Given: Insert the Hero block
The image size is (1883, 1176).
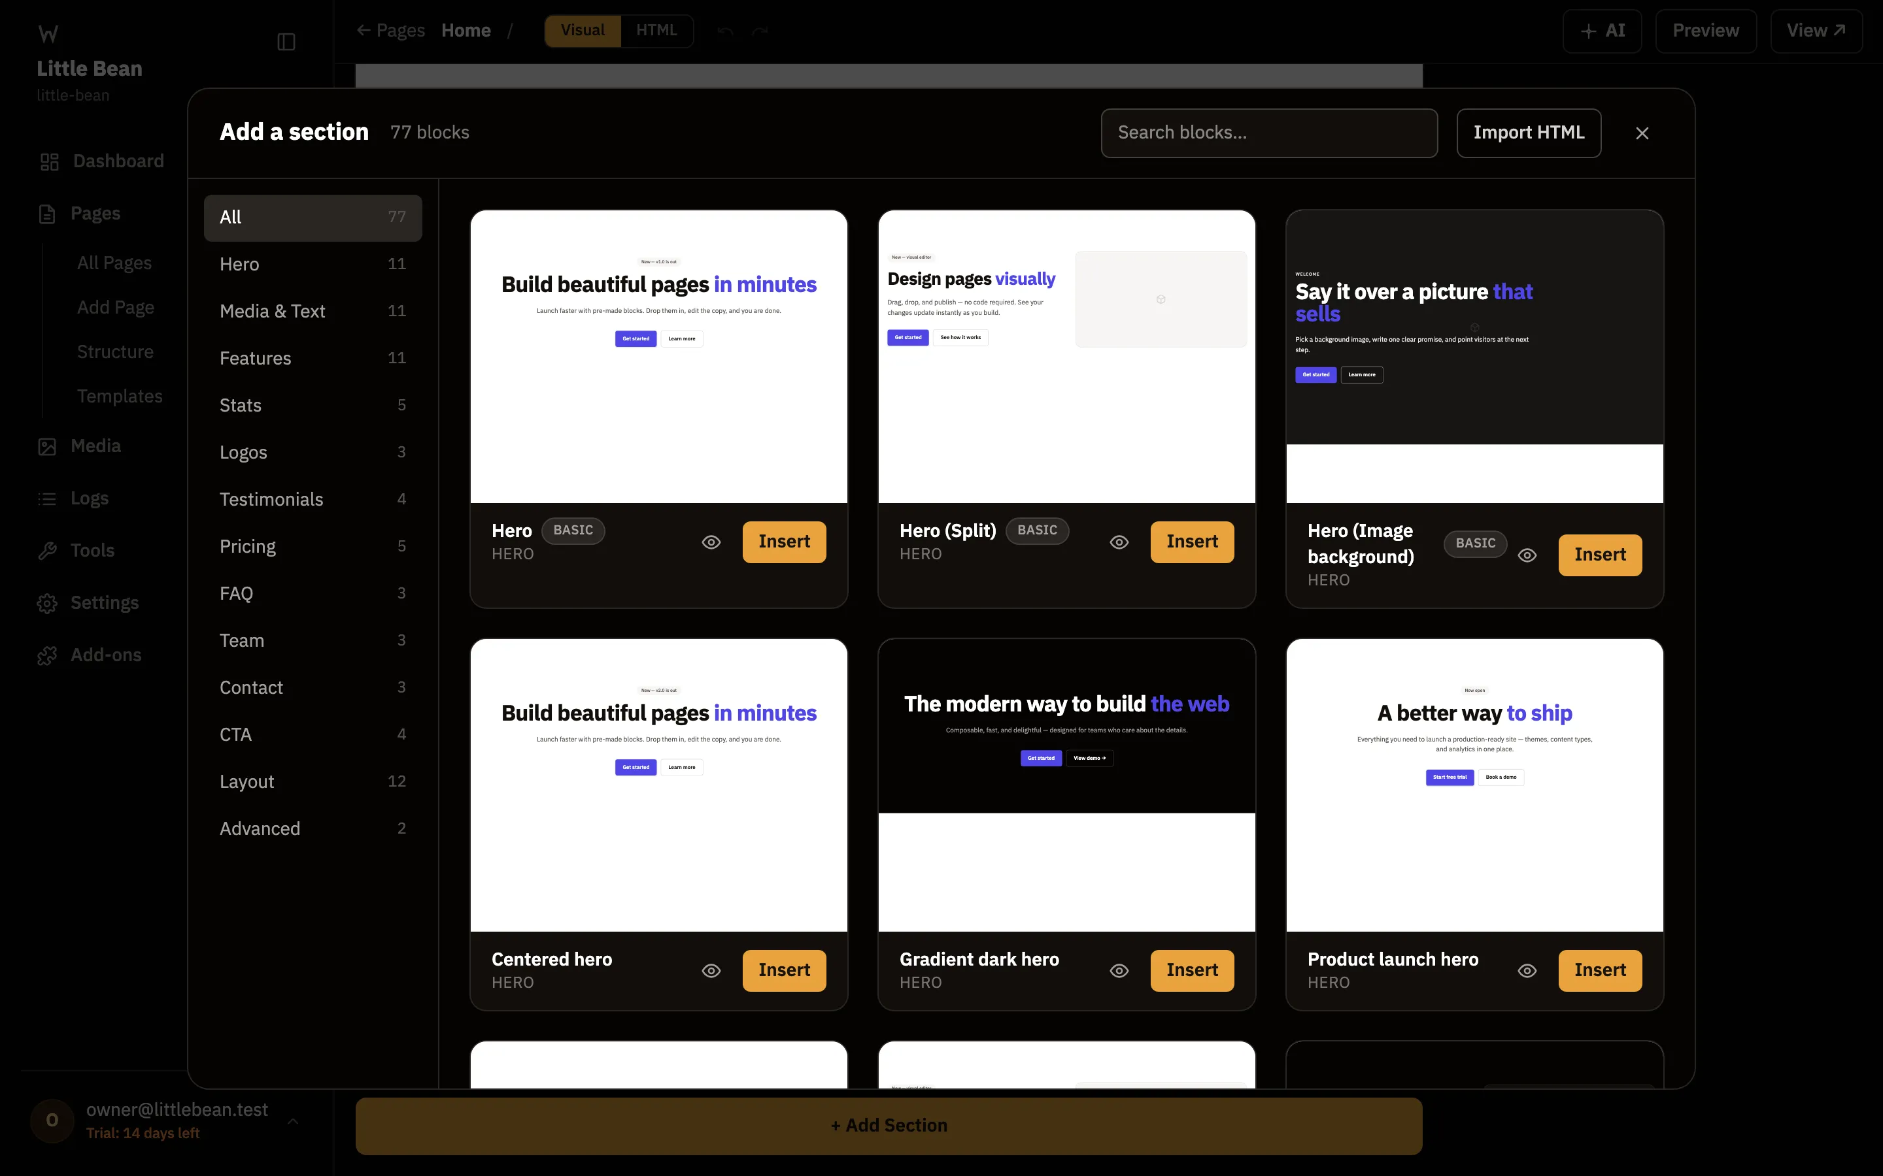Looking at the screenshot, I should pos(785,542).
